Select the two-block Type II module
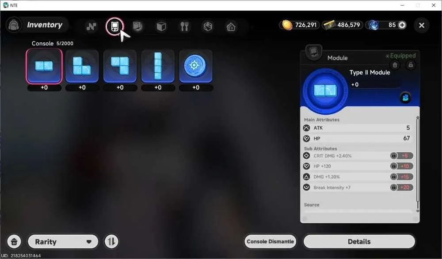 click(44, 66)
